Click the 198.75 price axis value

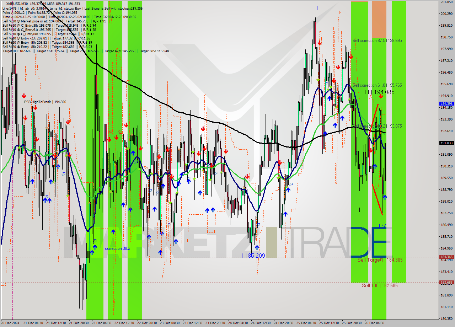[446, 37]
